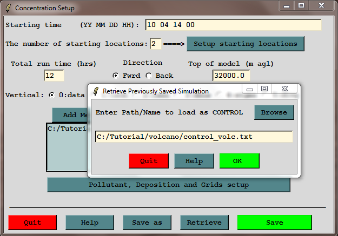Select the Vertical 0:data radio option
Viewport: 338px width, 236px height.
[x=52, y=95]
